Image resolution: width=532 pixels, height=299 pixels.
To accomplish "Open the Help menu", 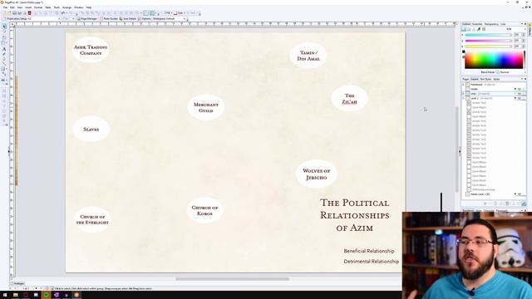I will [89, 7].
